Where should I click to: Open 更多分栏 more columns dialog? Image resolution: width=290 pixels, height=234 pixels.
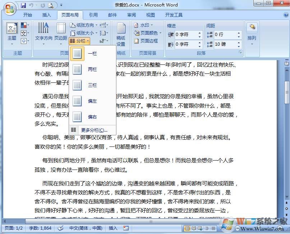point(92,130)
